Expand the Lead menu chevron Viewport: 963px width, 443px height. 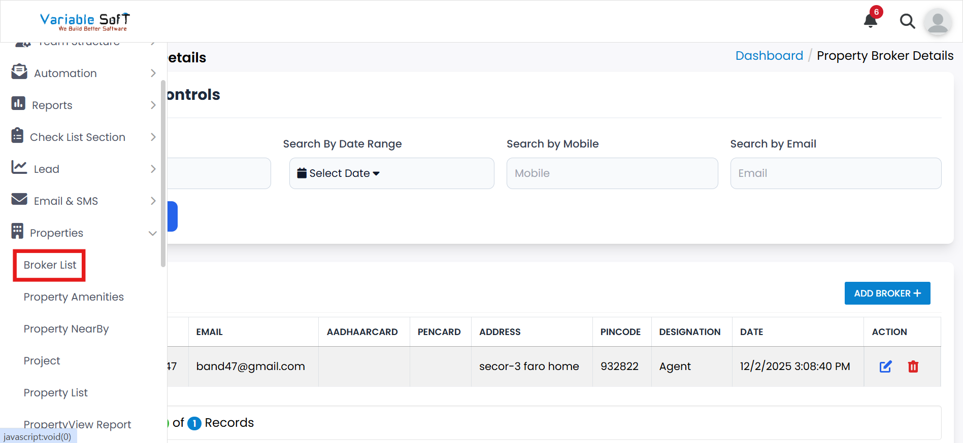click(153, 169)
